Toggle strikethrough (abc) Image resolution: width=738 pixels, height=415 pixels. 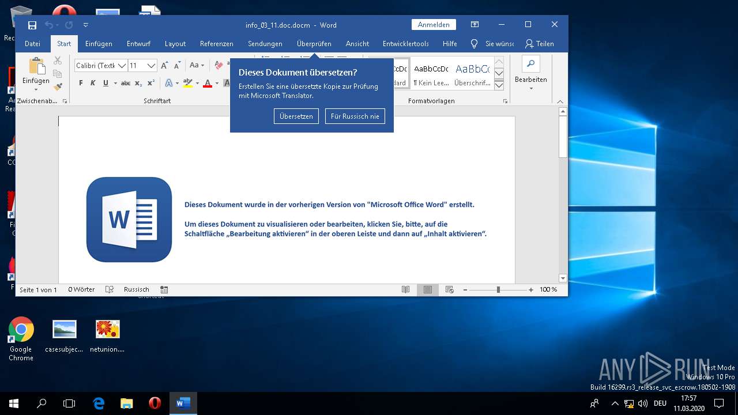pos(126,83)
